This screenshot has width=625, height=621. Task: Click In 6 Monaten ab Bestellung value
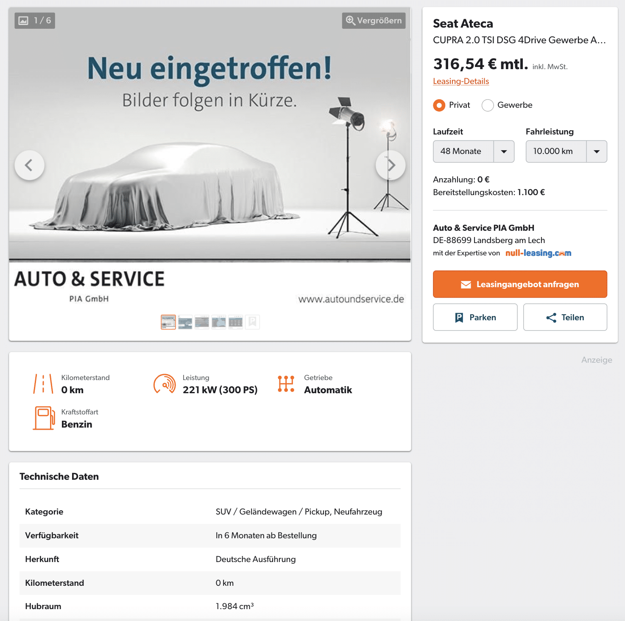click(x=266, y=536)
